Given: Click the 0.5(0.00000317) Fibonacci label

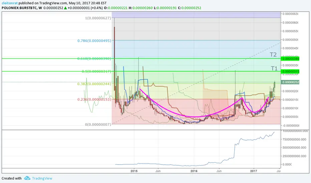Looking at the screenshot, I should 96,72.
